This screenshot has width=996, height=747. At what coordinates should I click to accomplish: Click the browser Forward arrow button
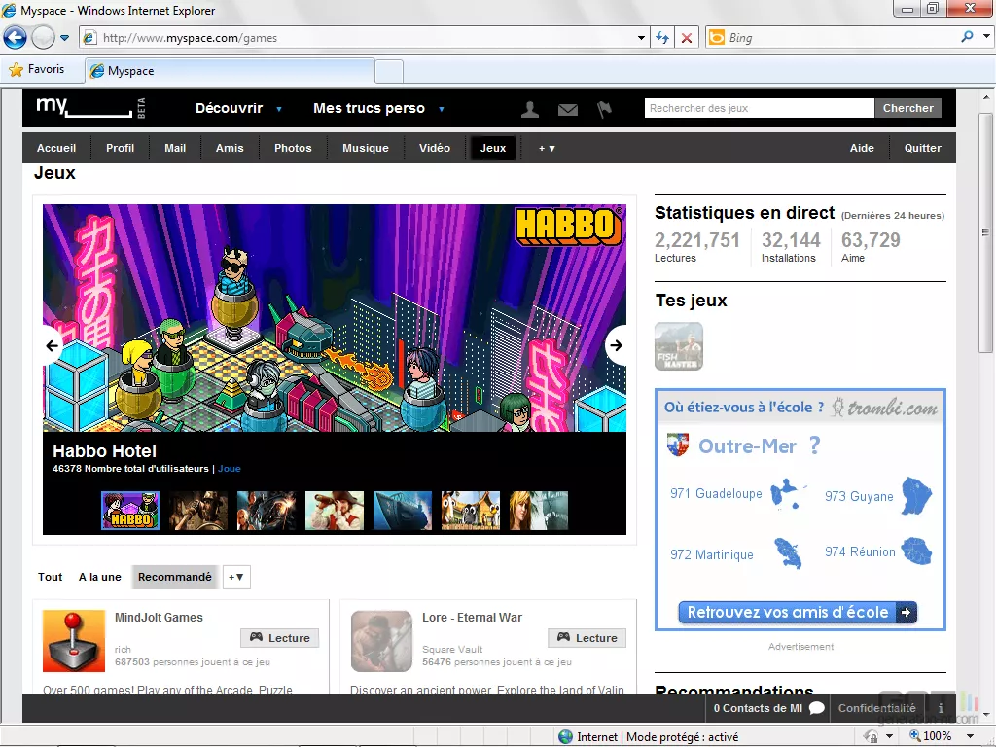click(x=43, y=38)
